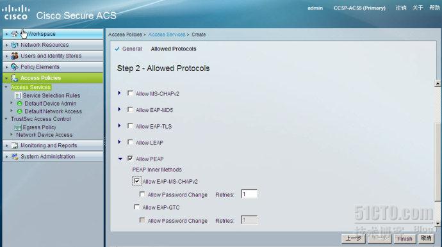
Task: Collapse TrustSec Access Control tree node
Action: (x=6, y=119)
